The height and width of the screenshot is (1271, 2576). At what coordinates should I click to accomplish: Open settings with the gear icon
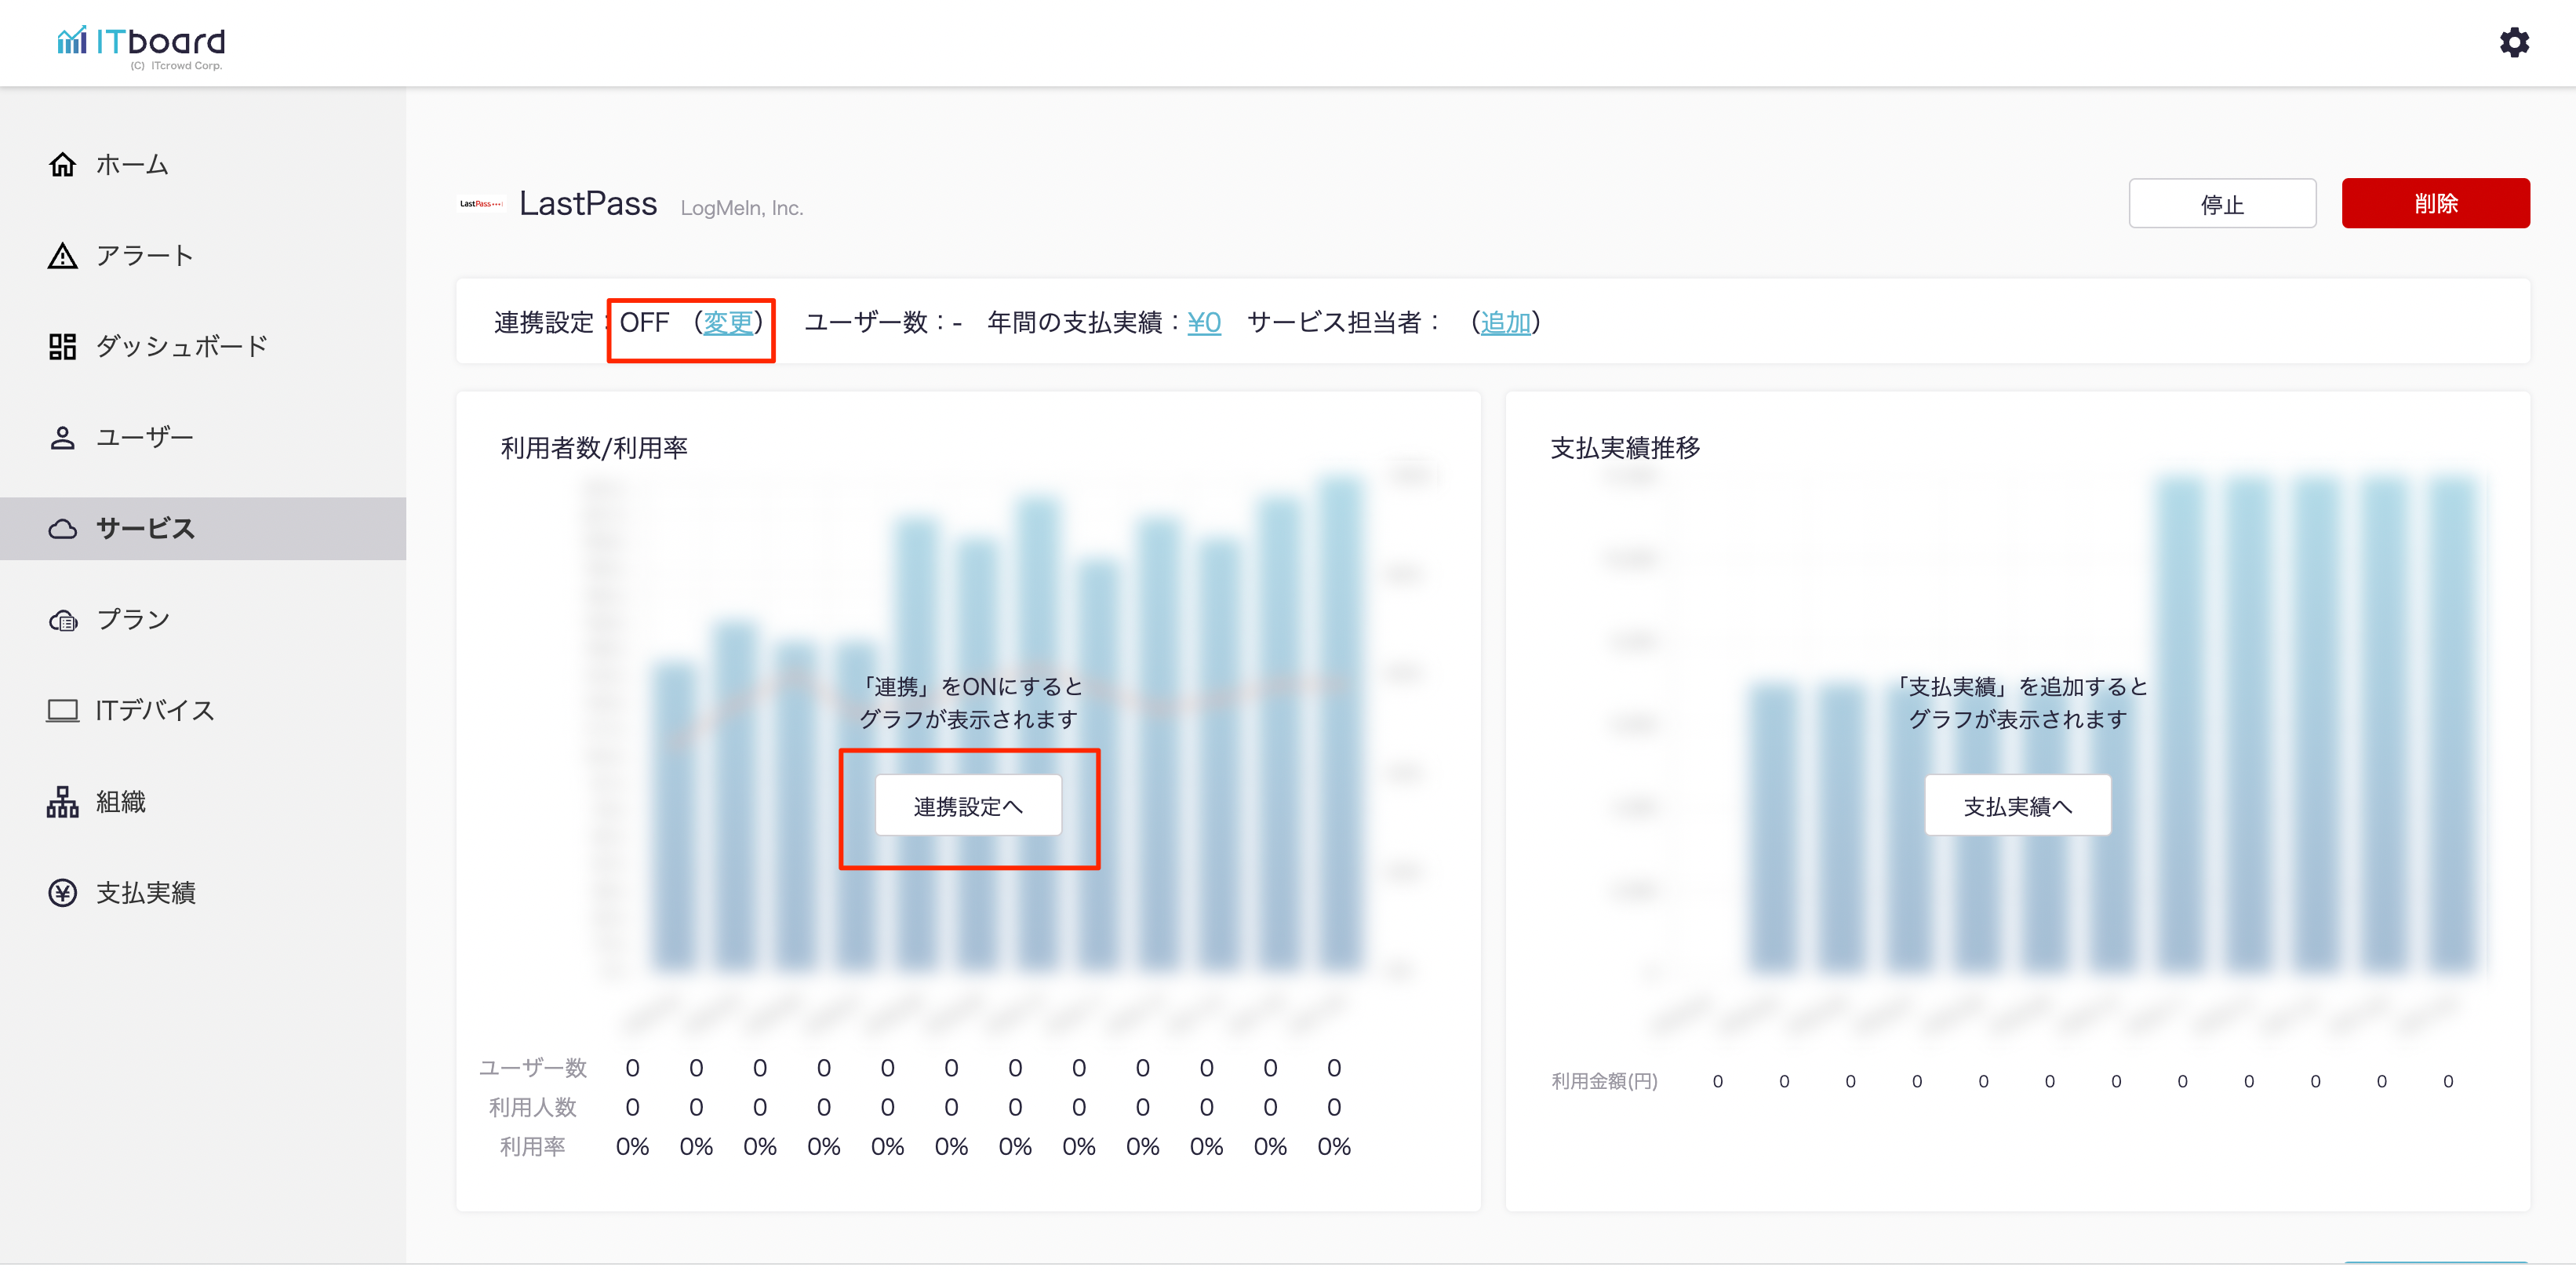(x=2513, y=42)
